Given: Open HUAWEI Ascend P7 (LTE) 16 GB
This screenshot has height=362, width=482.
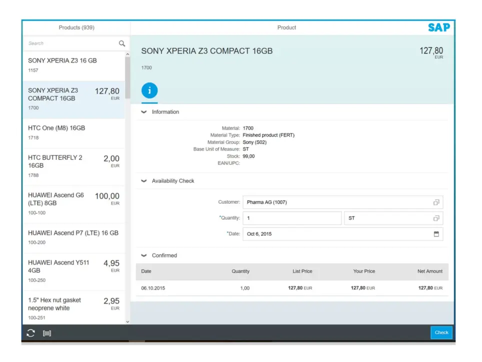Looking at the screenshot, I should coord(74,238).
